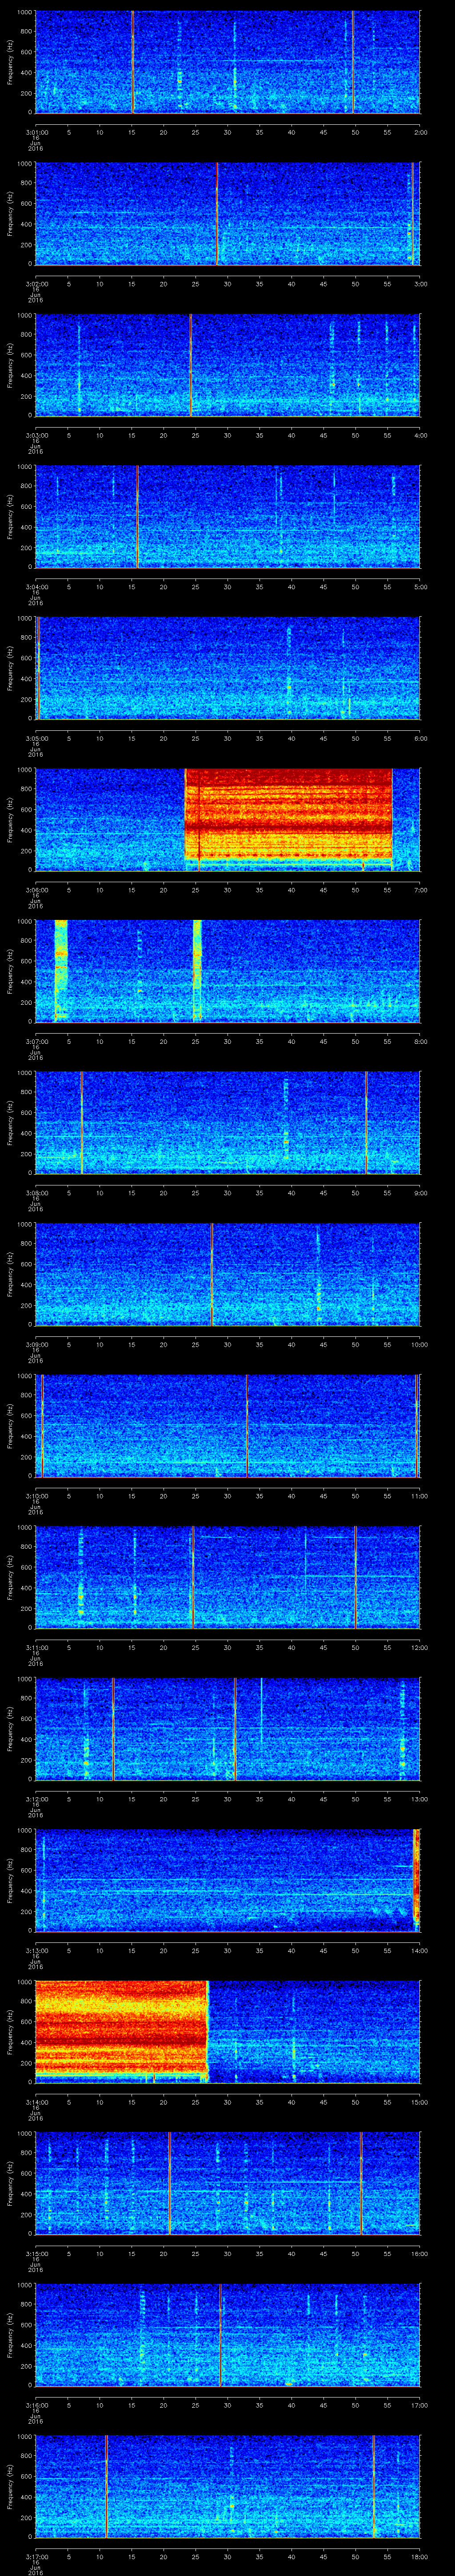Click the '15:00' end time label
Screen dimensions: 455x2576
pos(419,2101)
